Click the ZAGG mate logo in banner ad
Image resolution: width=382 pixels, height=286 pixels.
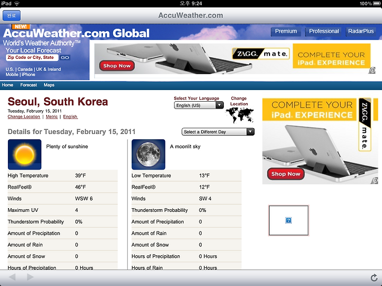261,53
